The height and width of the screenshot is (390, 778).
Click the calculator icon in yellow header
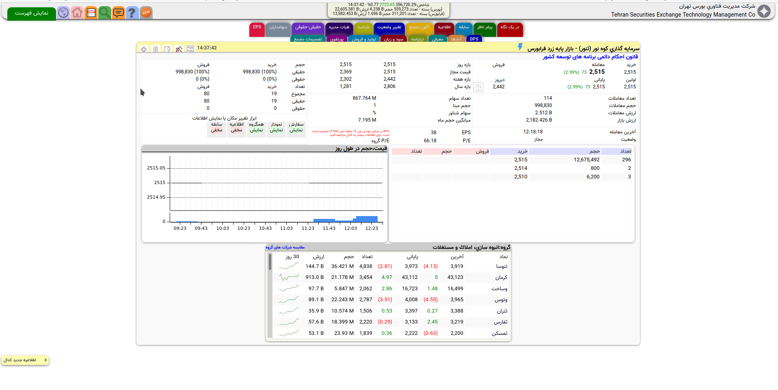156,49
